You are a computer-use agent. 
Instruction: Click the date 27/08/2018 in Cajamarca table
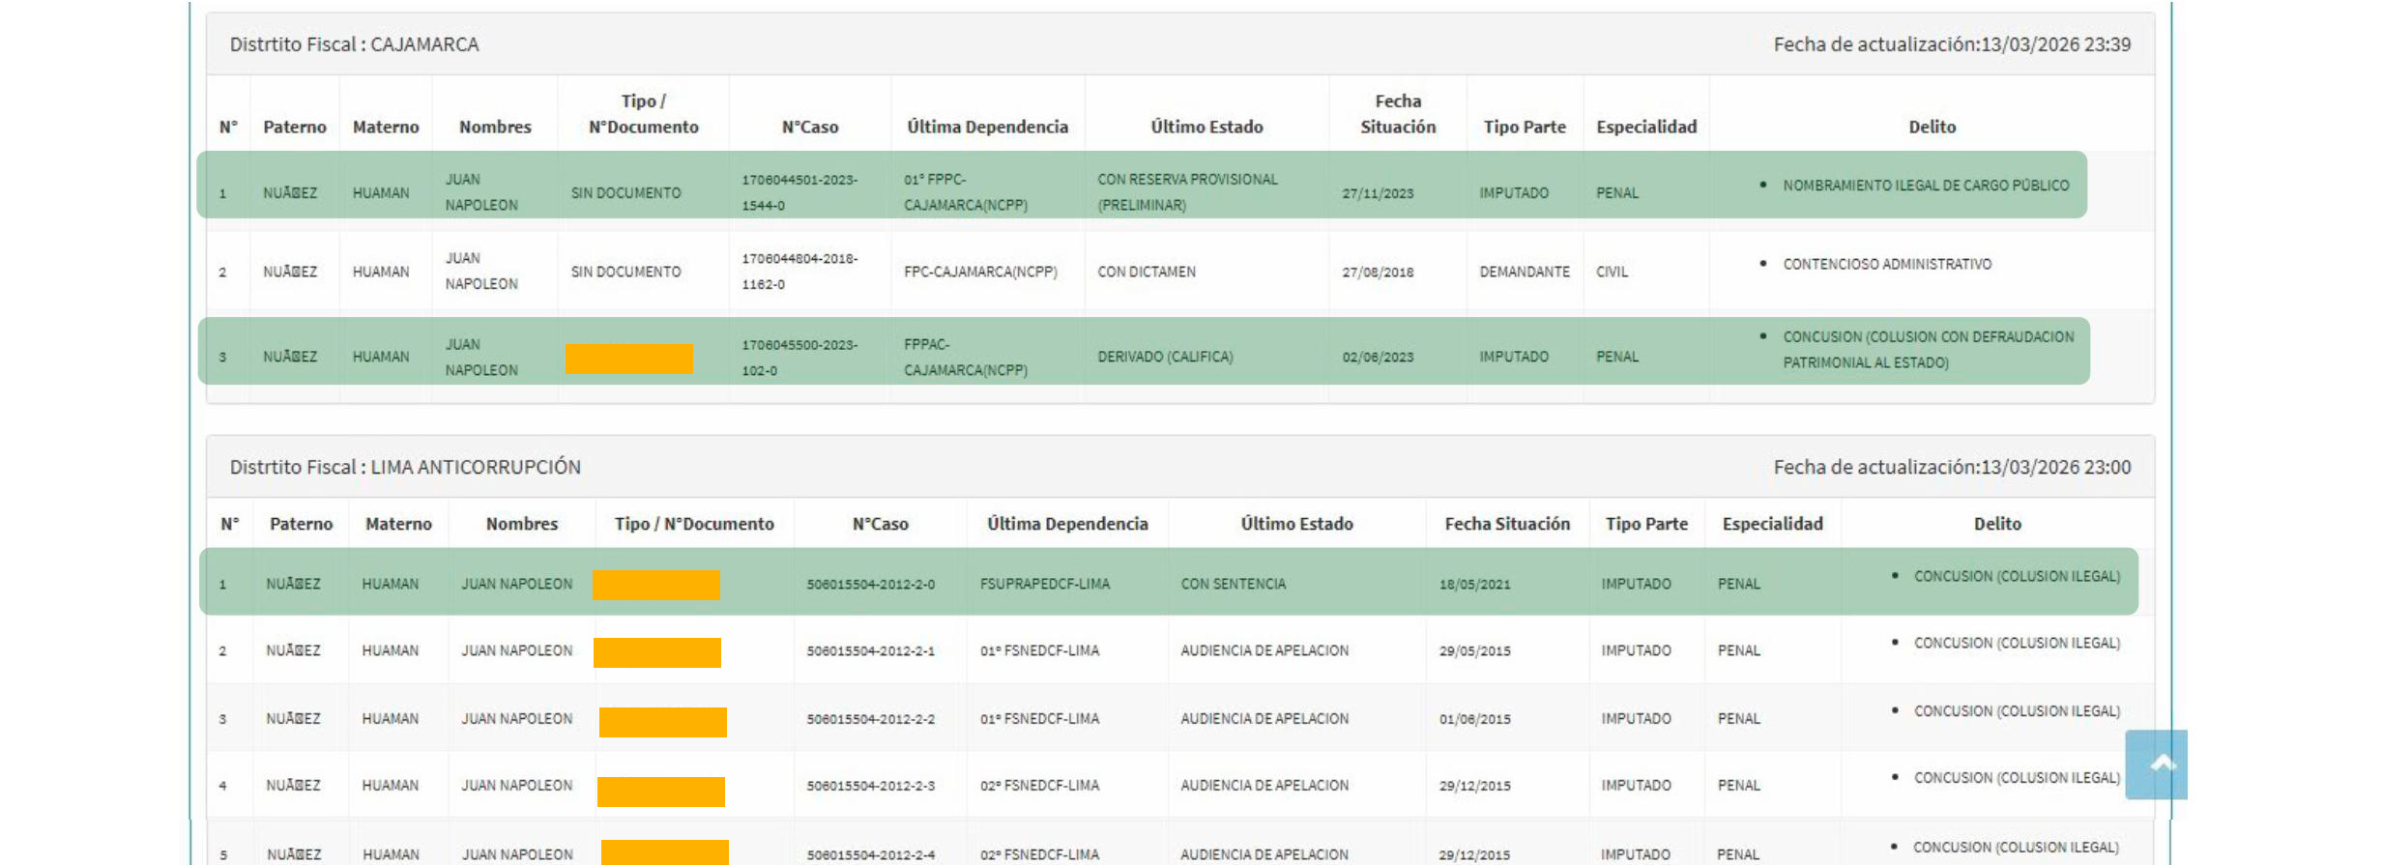click(x=1377, y=273)
